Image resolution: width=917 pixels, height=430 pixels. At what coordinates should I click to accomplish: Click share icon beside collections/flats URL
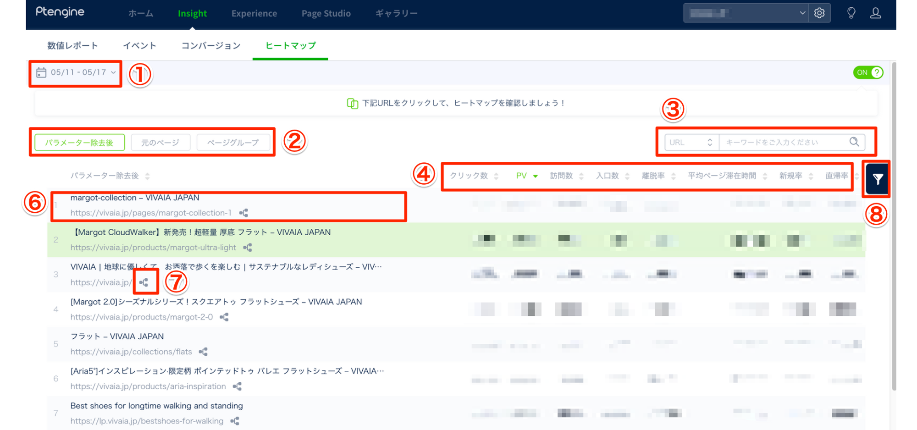[203, 352]
